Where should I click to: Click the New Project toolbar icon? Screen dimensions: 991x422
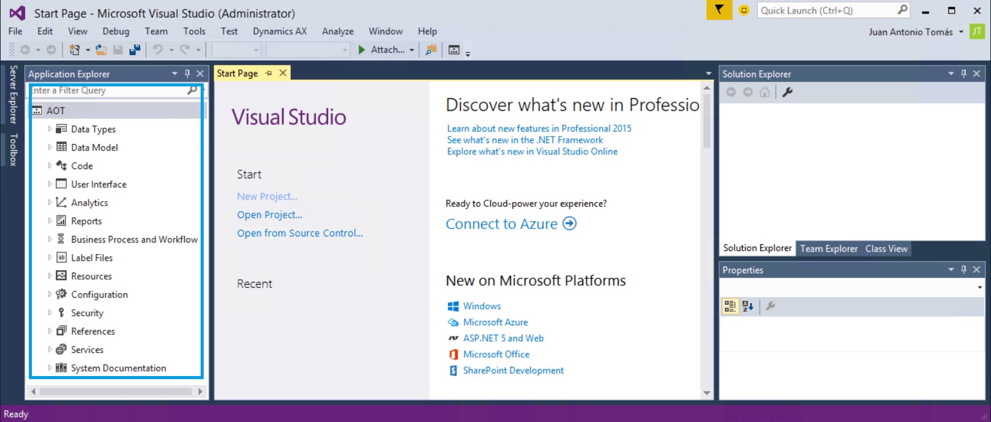click(74, 50)
